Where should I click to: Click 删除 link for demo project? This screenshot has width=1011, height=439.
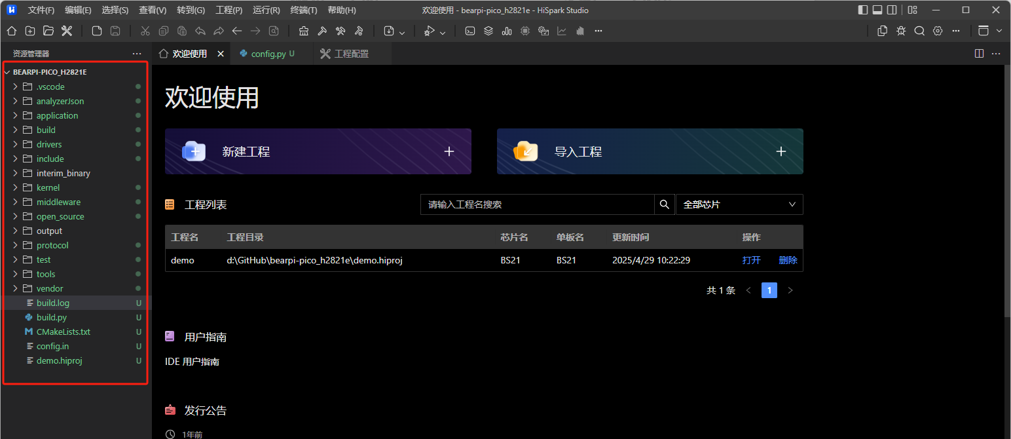pyautogui.click(x=788, y=260)
